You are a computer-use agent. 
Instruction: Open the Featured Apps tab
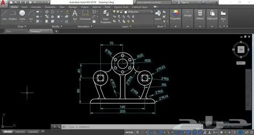click(x=140, y=7)
